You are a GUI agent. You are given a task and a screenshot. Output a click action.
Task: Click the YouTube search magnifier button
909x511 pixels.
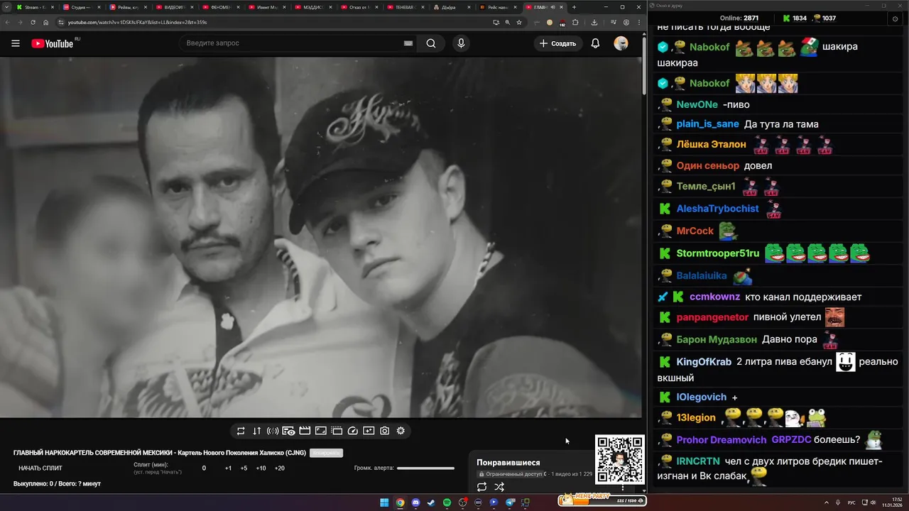coord(431,43)
